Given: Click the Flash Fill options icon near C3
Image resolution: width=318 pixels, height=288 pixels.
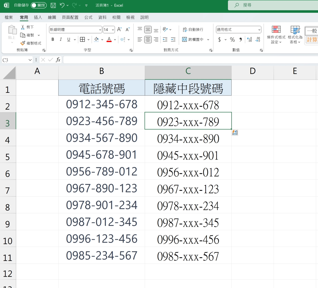Looking at the screenshot, I should 235,133.
